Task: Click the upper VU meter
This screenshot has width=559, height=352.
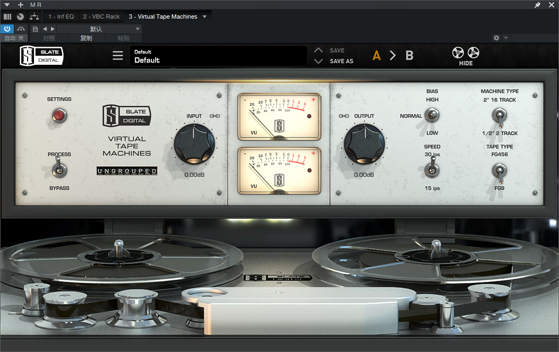Action: tap(279, 117)
